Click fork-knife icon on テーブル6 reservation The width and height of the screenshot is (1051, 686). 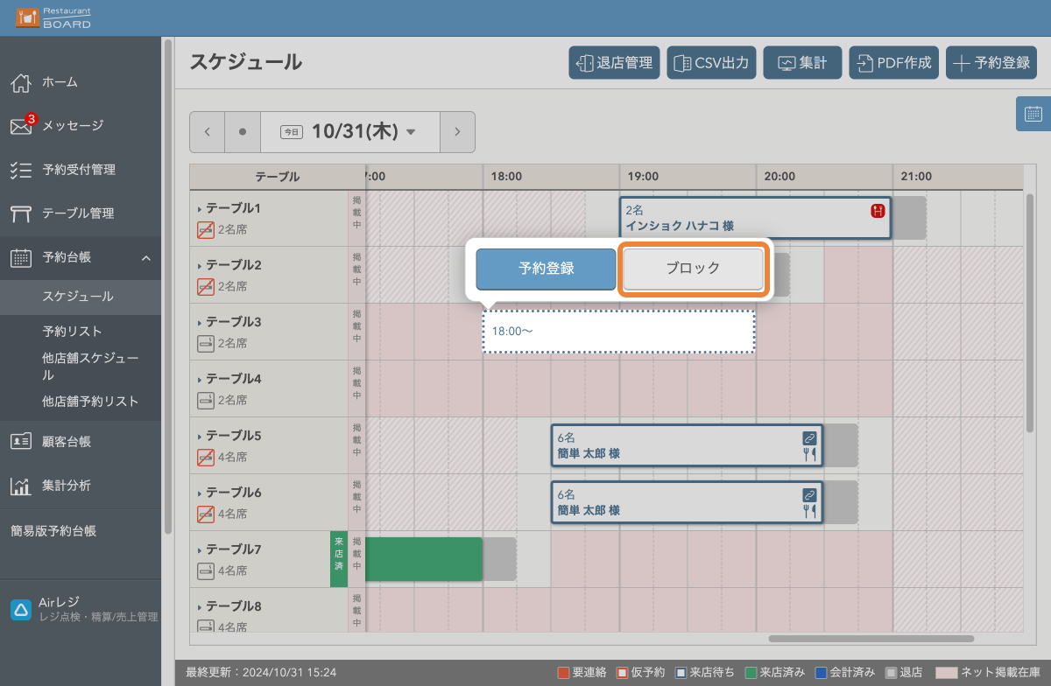[809, 511]
